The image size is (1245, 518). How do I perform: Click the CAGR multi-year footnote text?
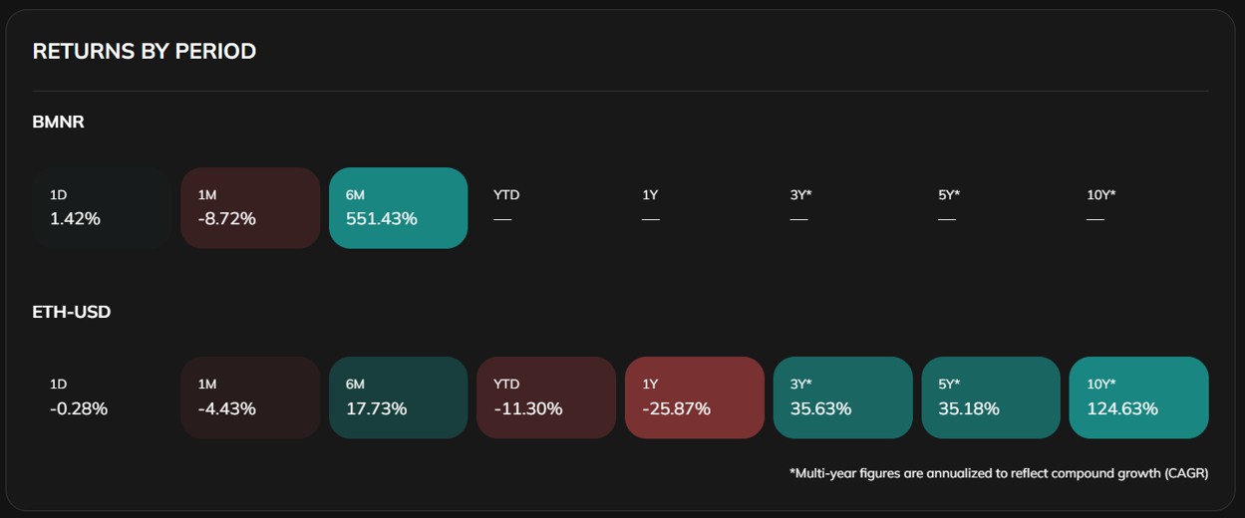pos(998,473)
